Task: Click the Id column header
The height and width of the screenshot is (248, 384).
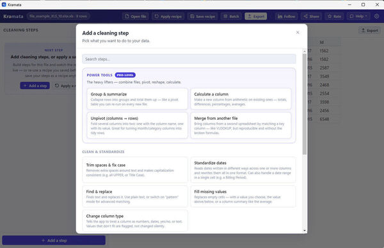Action: [x=321, y=42]
